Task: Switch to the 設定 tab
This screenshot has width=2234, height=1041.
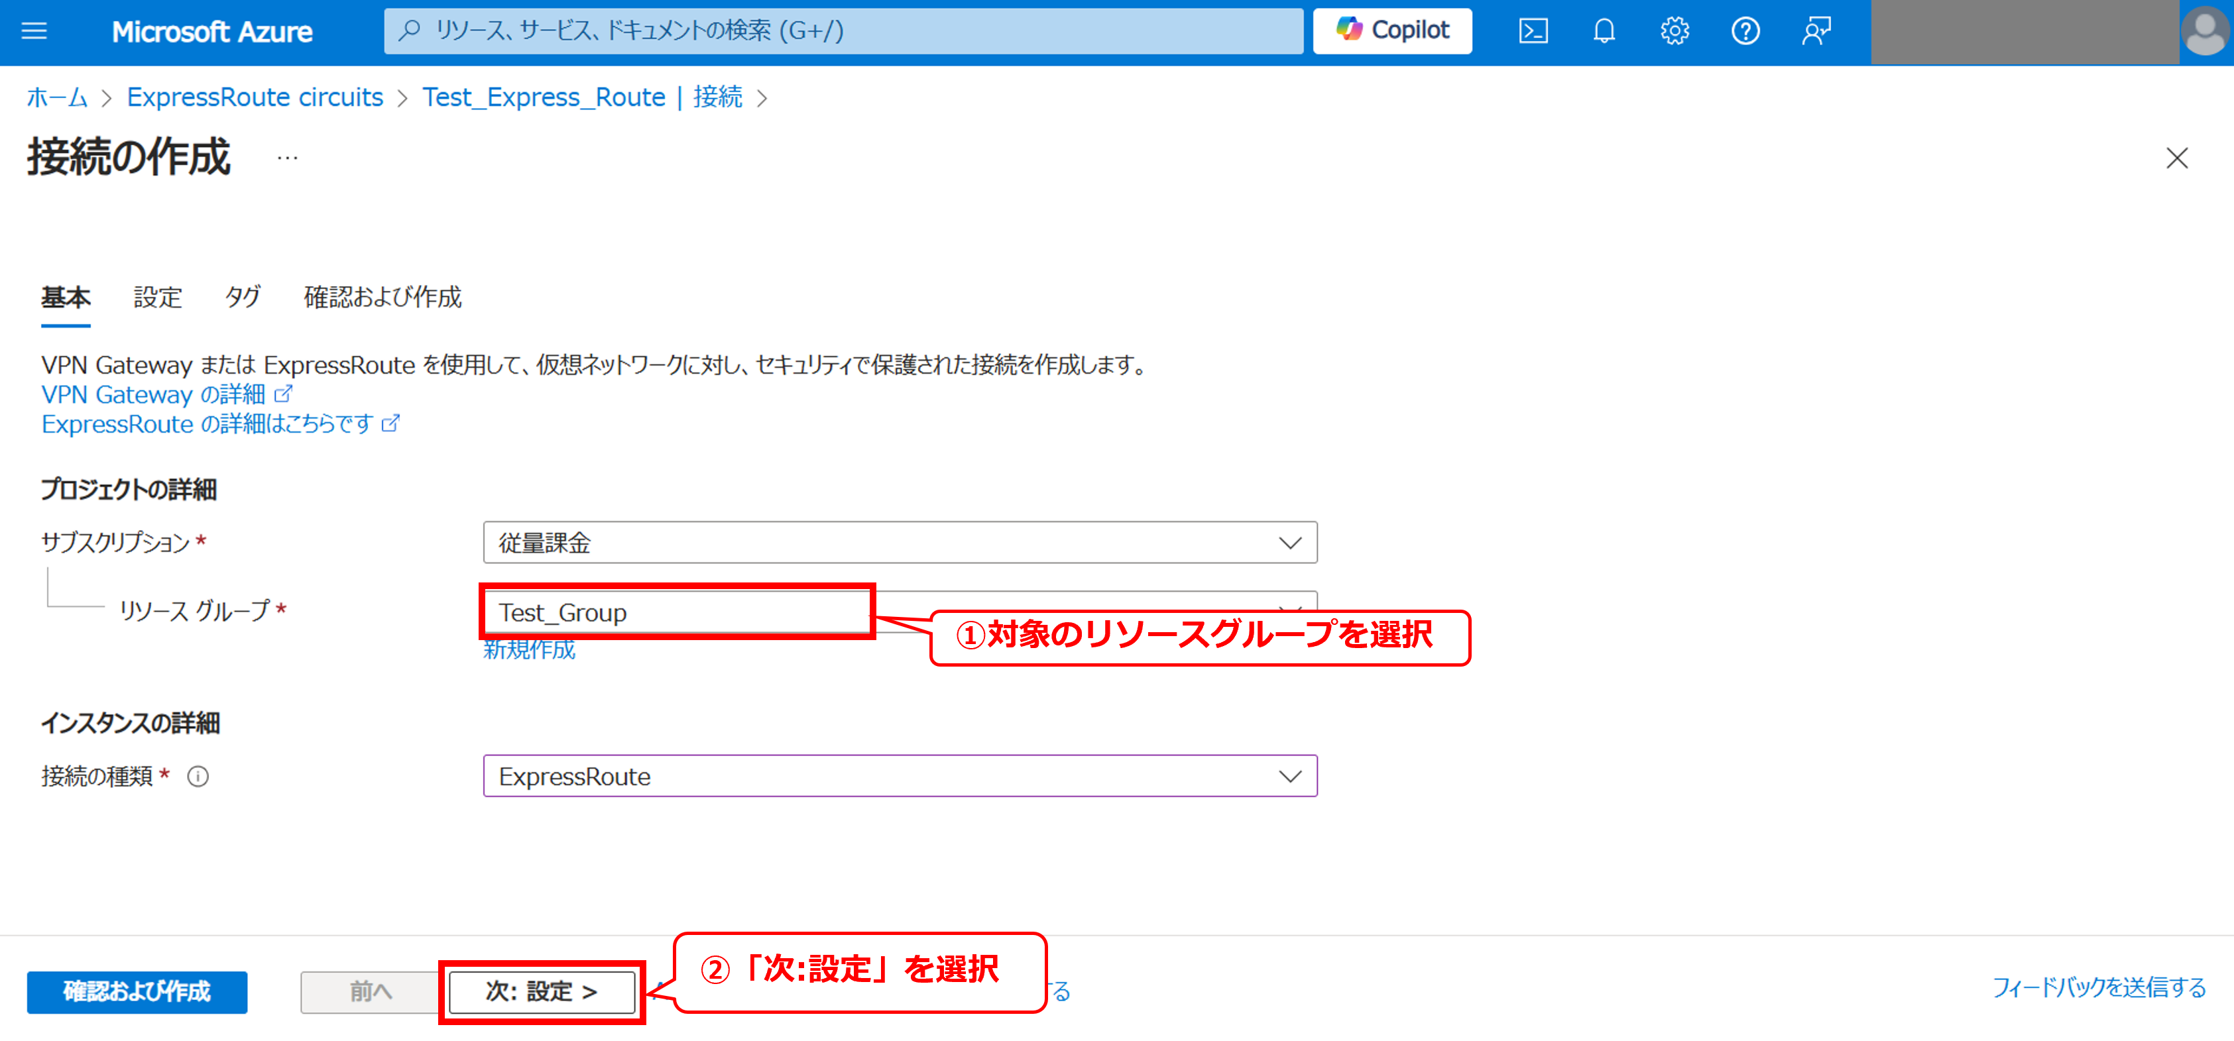Action: pos(157,298)
